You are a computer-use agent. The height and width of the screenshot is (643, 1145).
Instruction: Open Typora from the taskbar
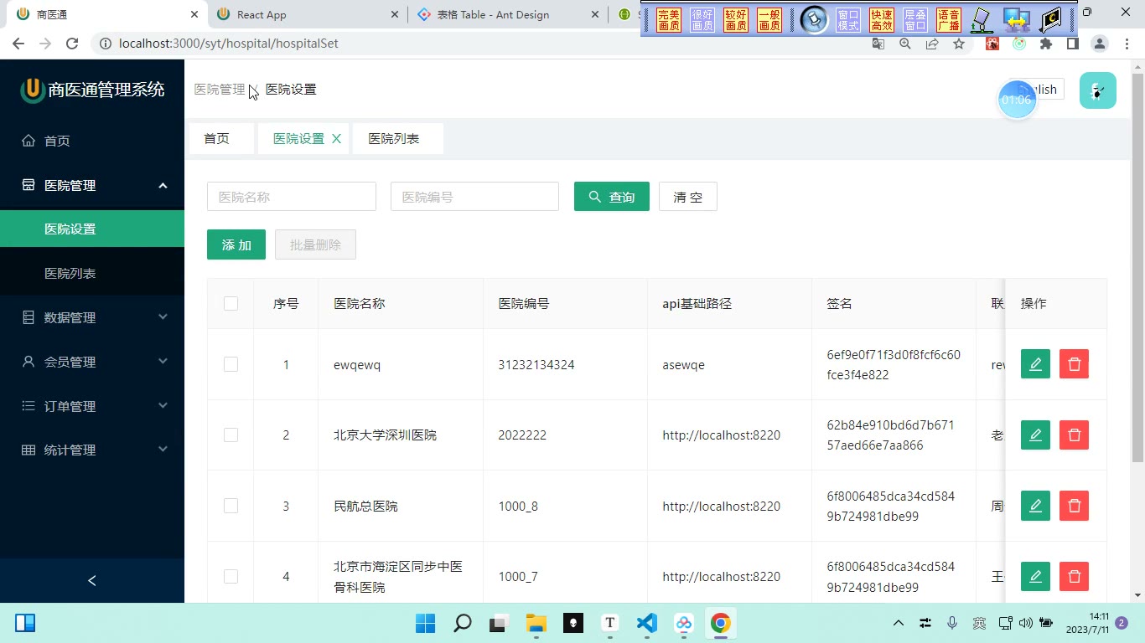tap(609, 623)
